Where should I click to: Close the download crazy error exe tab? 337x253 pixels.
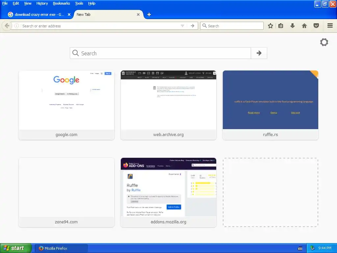point(69,14)
